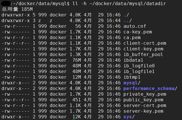Select ib_logfile0 in the listing

click(x=139, y=66)
